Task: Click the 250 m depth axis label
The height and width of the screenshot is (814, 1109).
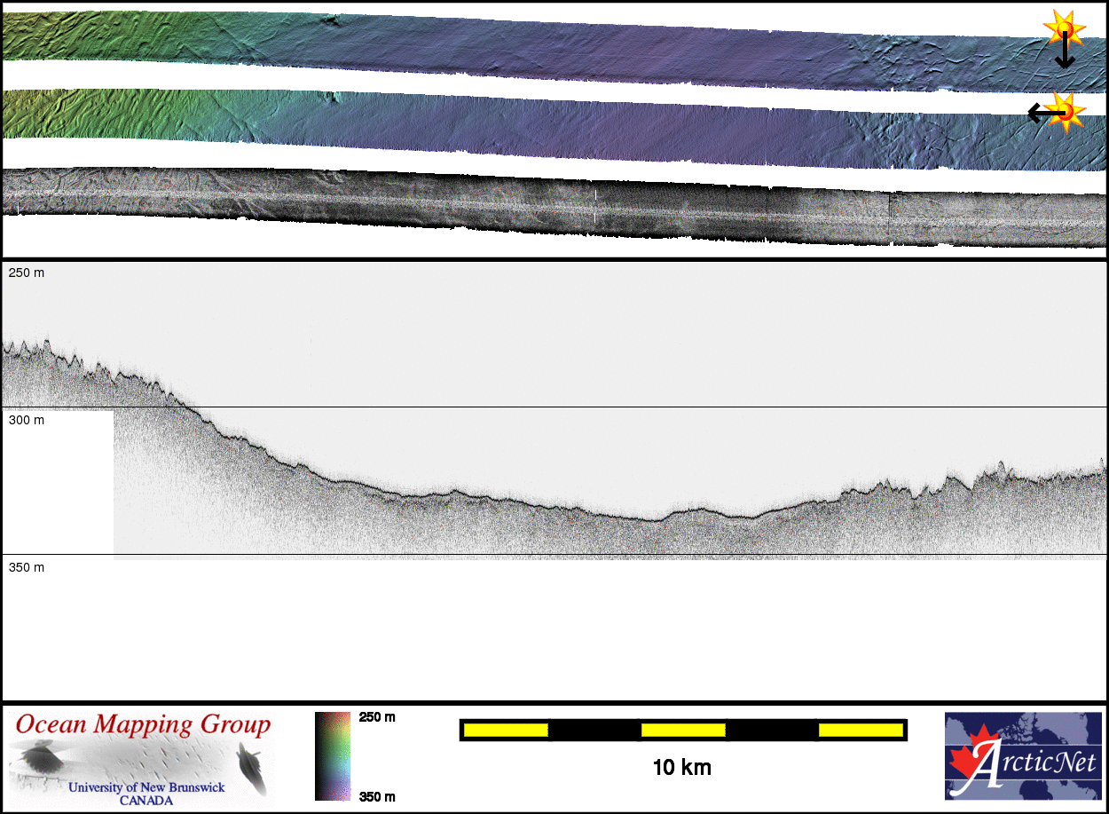Action: [x=27, y=273]
